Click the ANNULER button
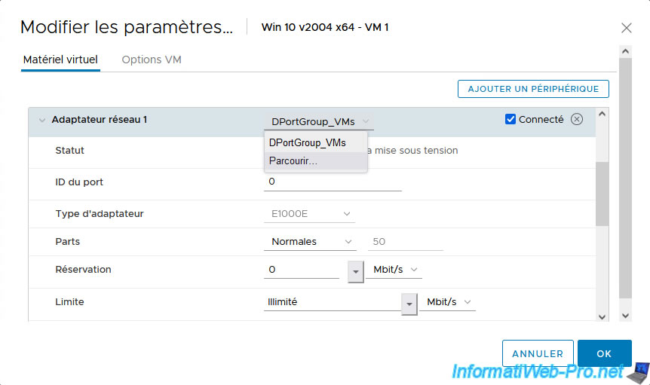650x385 pixels. click(537, 353)
